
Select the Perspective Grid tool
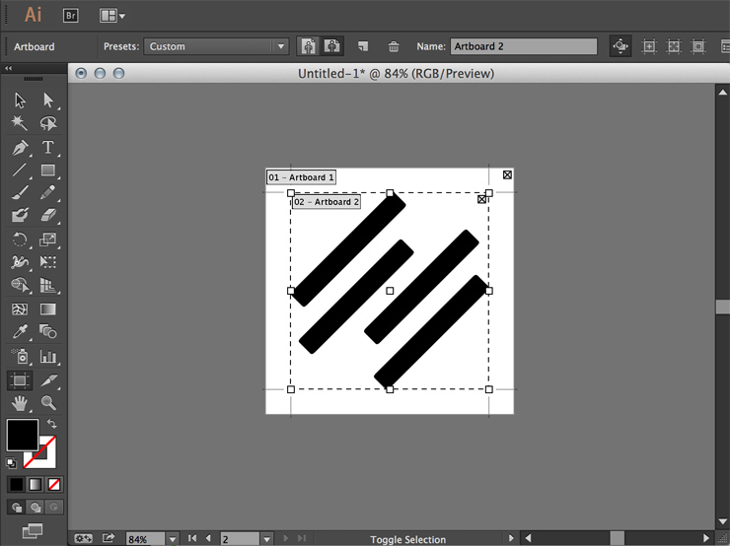(48, 284)
